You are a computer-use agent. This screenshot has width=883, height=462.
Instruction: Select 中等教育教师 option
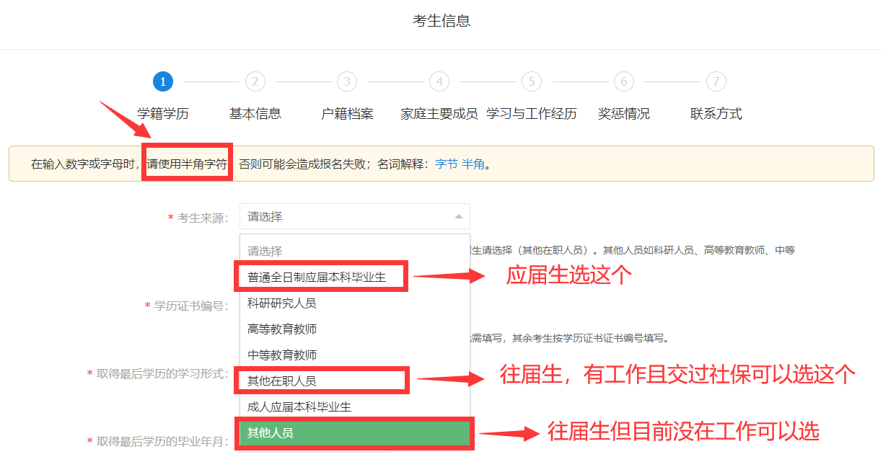[x=282, y=355]
